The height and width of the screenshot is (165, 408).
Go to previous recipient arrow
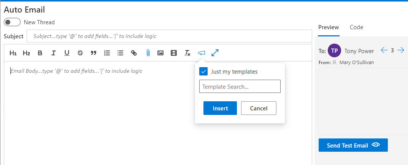pyautogui.click(x=384, y=50)
